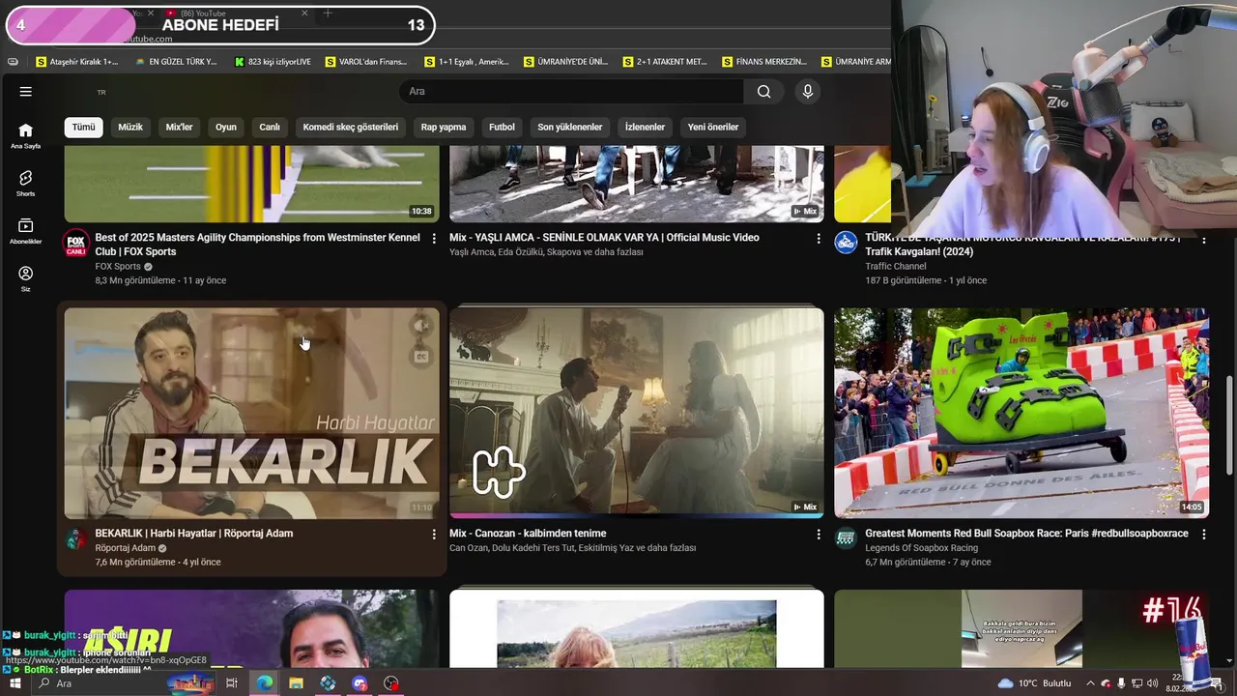Open Abonelikler in the sidebar
The image size is (1237, 696).
26,230
